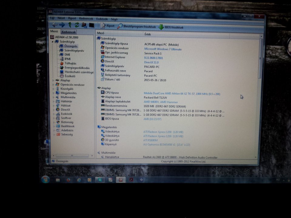Switch to the Menü tab

pyautogui.click(x=54, y=31)
